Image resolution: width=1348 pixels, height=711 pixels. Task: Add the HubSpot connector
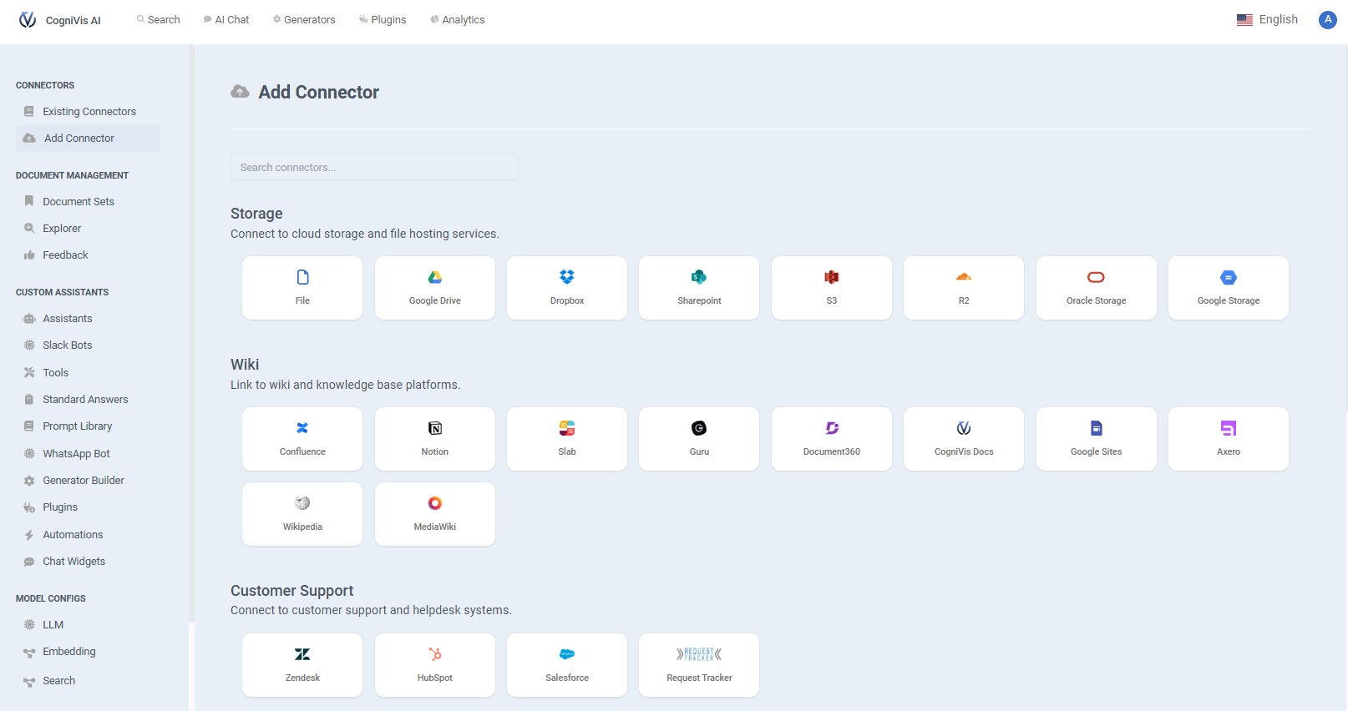435,665
